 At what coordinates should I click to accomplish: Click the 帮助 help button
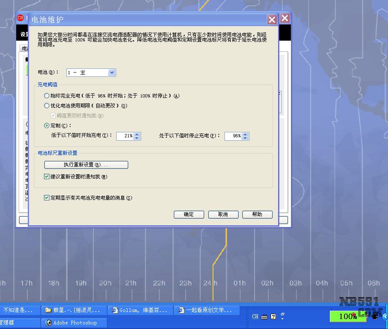[257, 214]
